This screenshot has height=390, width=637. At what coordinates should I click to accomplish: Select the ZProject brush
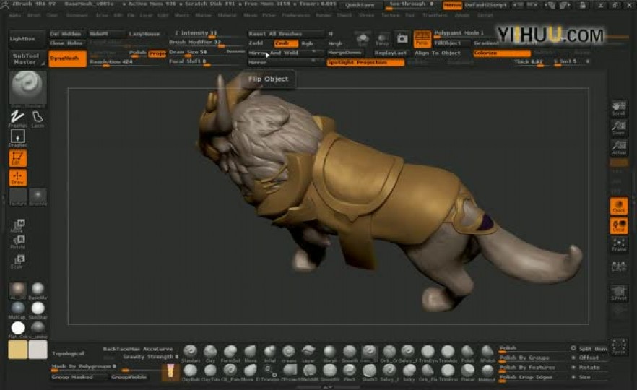click(x=290, y=372)
